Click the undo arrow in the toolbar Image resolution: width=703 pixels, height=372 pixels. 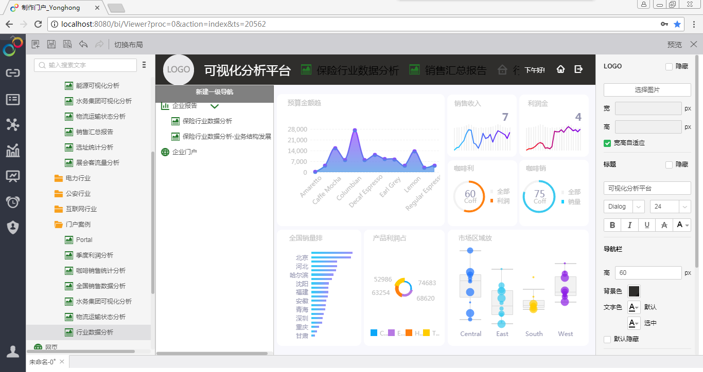pyautogui.click(x=83, y=45)
